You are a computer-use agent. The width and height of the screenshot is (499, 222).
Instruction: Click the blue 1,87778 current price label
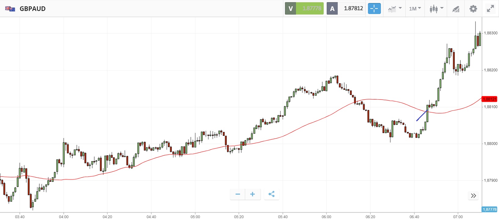coord(490,210)
